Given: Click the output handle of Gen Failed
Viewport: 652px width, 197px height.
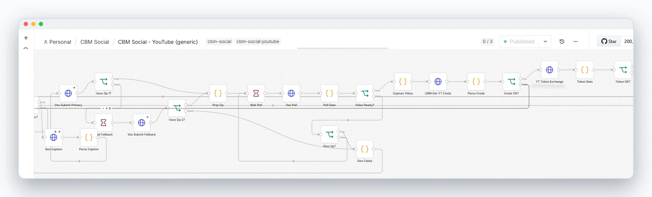Looking at the screenshot, I should (373, 149).
